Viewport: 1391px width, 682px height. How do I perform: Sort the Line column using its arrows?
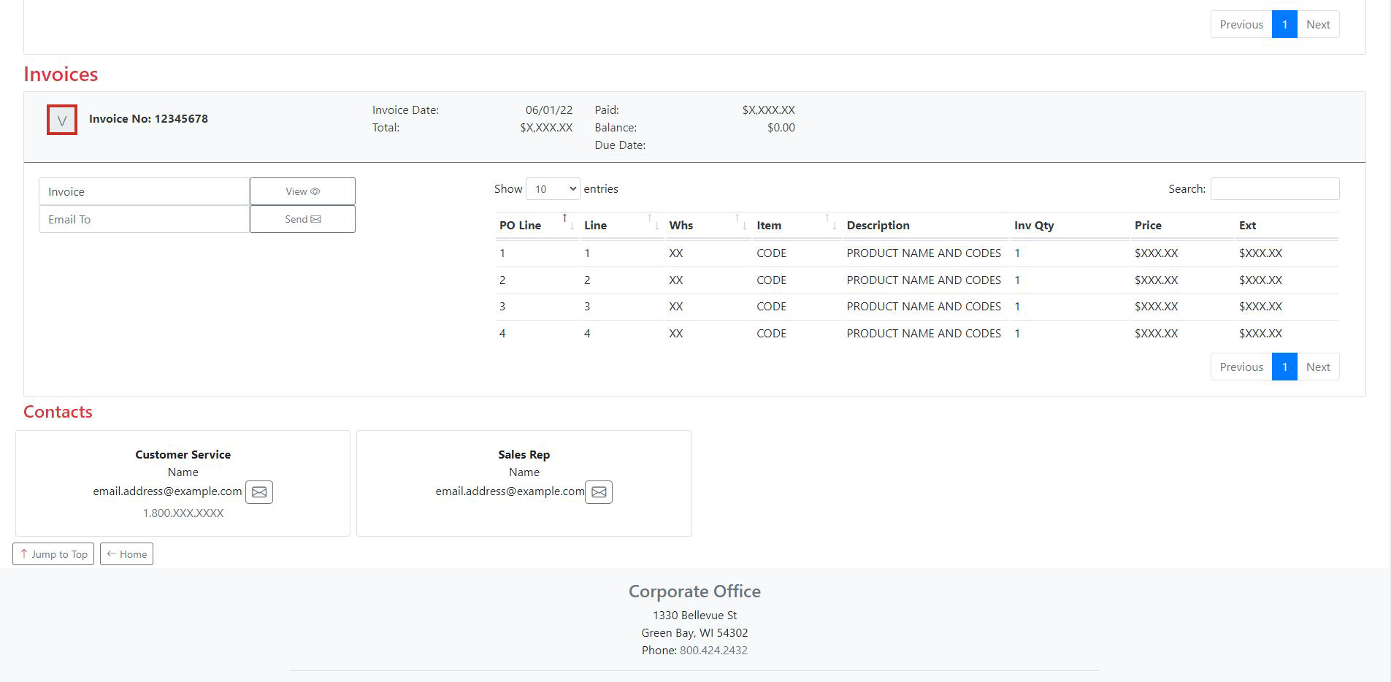[654, 223]
